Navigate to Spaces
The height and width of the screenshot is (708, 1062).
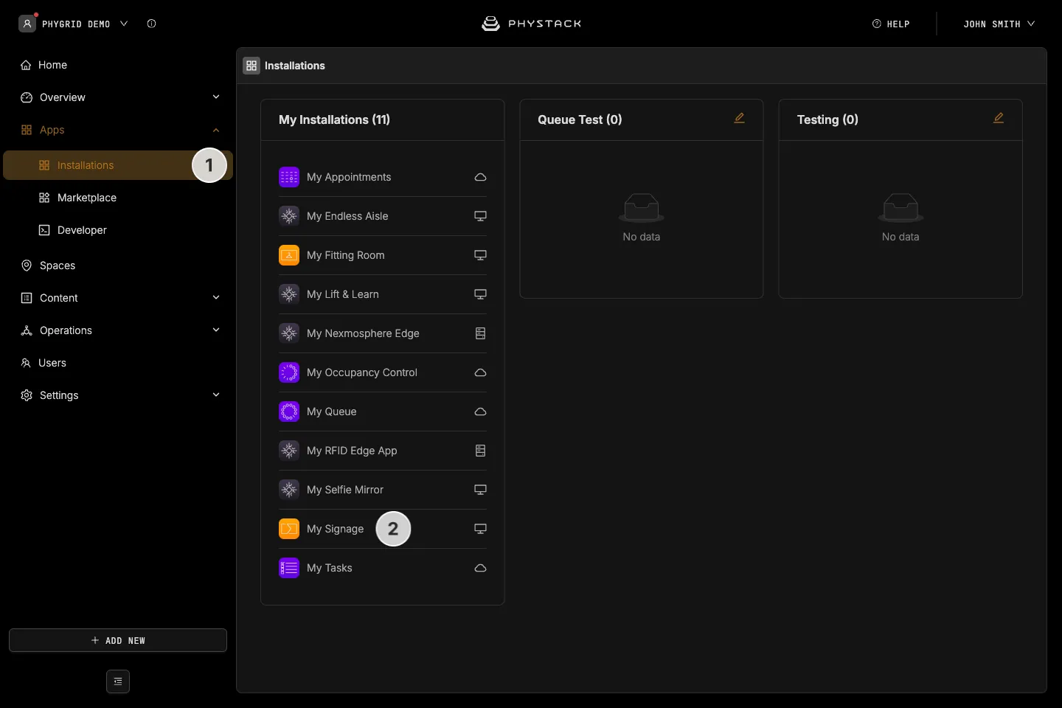click(x=118, y=265)
